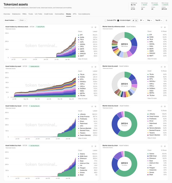Expand View 10 more in market share by asset legend
The image size is (172, 183).
click(x=152, y=98)
